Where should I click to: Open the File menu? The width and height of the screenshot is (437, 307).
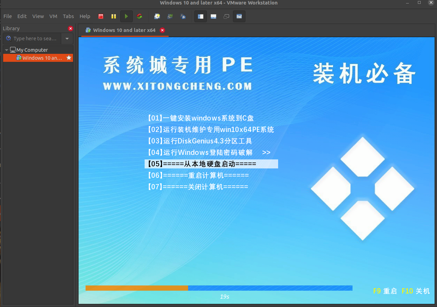click(x=8, y=16)
